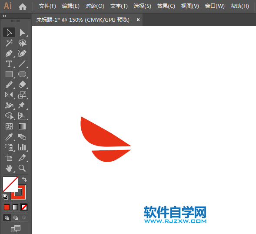The width and height of the screenshot is (256, 234).
Task: Click the Home icon
Action: (x=23, y=7)
